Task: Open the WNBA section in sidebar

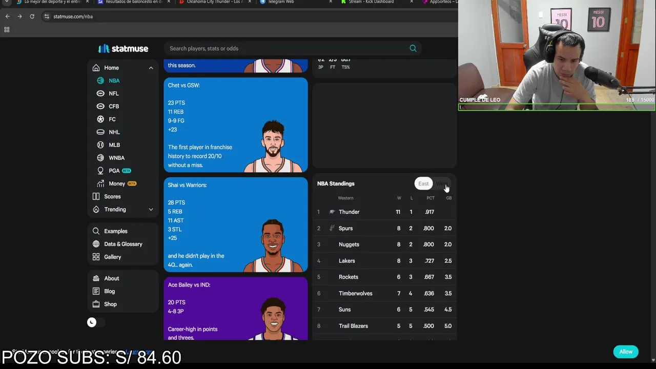Action: pyautogui.click(x=116, y=157)
